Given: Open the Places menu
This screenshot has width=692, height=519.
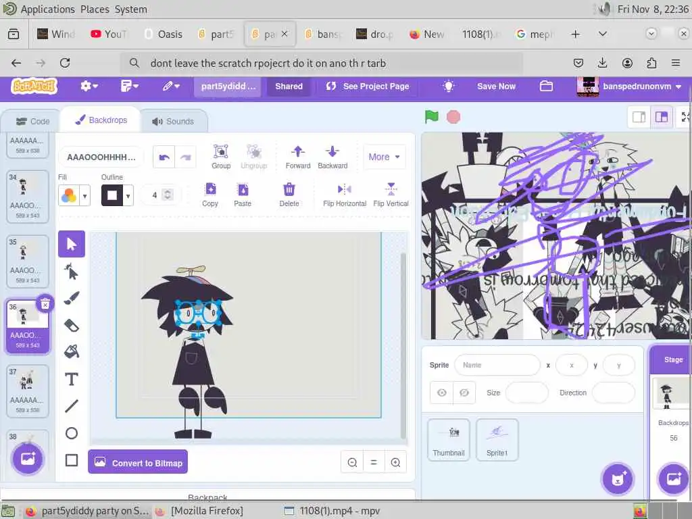Looking at the screenshot, I should (x=95, y=9).
